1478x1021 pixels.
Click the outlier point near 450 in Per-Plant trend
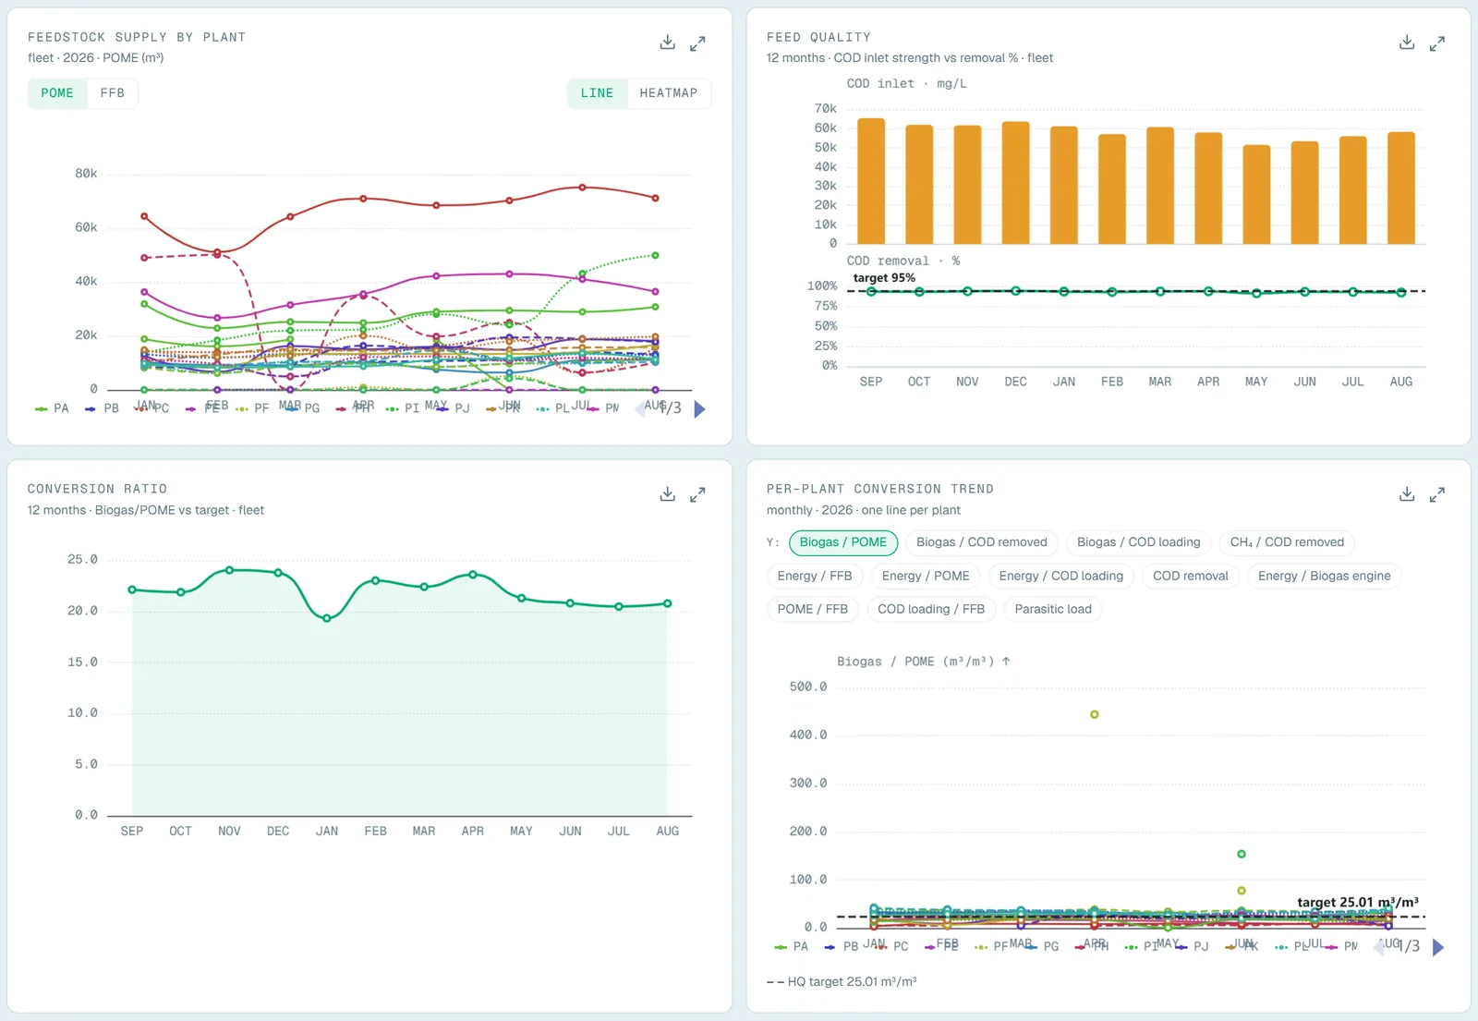[x=1095, y=714]
